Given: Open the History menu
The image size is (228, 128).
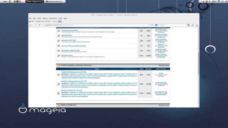Looking at the screenshot, I should click(x=45, y=18).
